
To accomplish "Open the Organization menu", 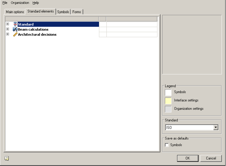I will pyautogui.click(x=20, y=3).
